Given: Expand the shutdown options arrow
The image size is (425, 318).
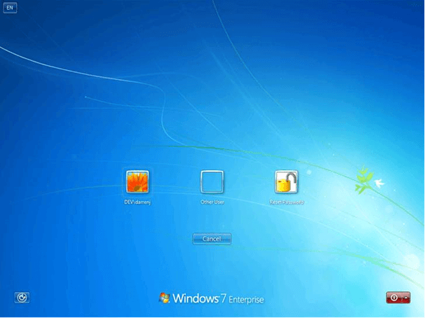Looking at the screenshot, I should pyautogui.click(x=406, y=298).
